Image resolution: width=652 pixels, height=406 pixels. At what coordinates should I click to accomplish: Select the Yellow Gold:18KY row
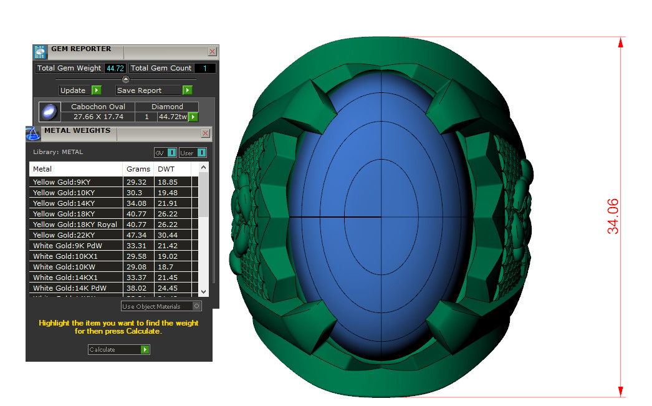pyautogui.click(x=75, y=214)
